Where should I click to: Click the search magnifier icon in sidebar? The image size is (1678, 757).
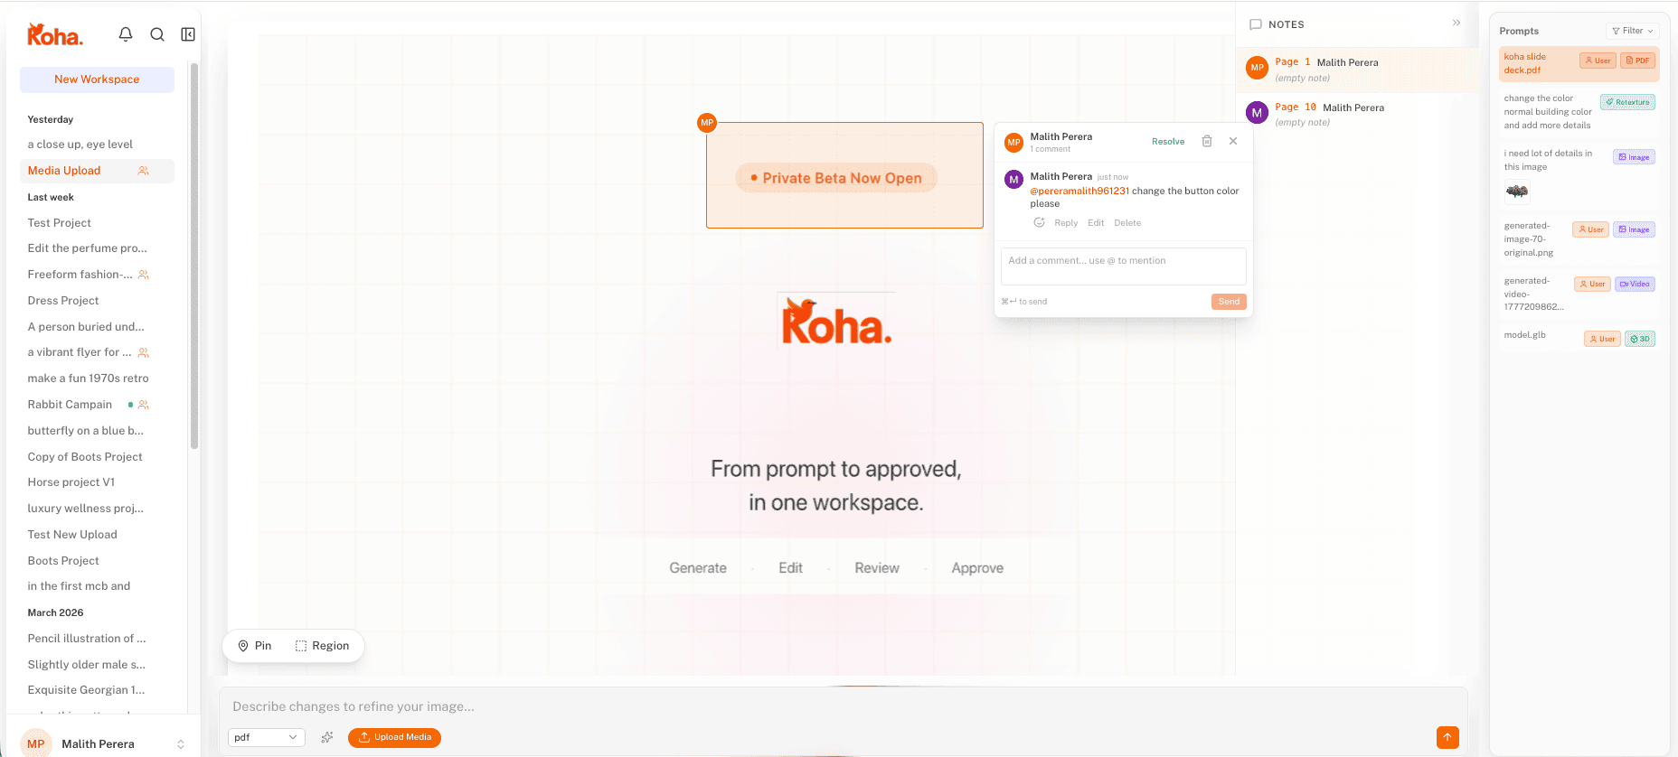[157, 34]
